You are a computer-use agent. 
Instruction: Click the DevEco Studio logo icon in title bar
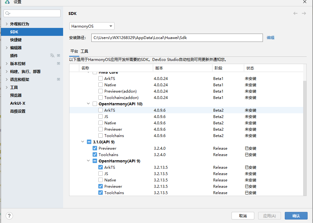pos(7,2)
